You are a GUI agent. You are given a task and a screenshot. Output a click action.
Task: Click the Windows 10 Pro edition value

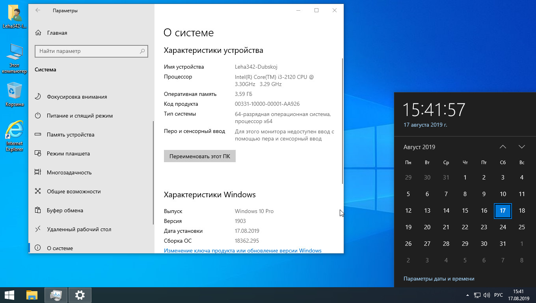point(254,211)
